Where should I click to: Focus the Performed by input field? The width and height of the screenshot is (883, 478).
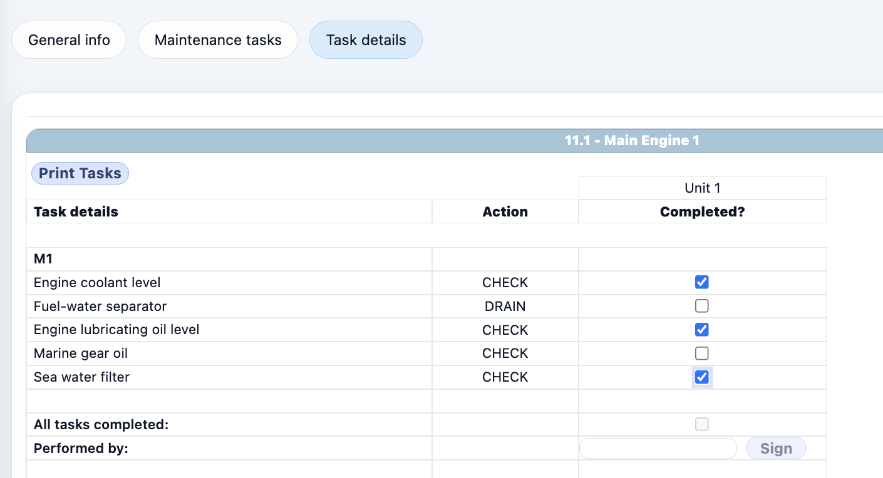click(x=658, y=449)
